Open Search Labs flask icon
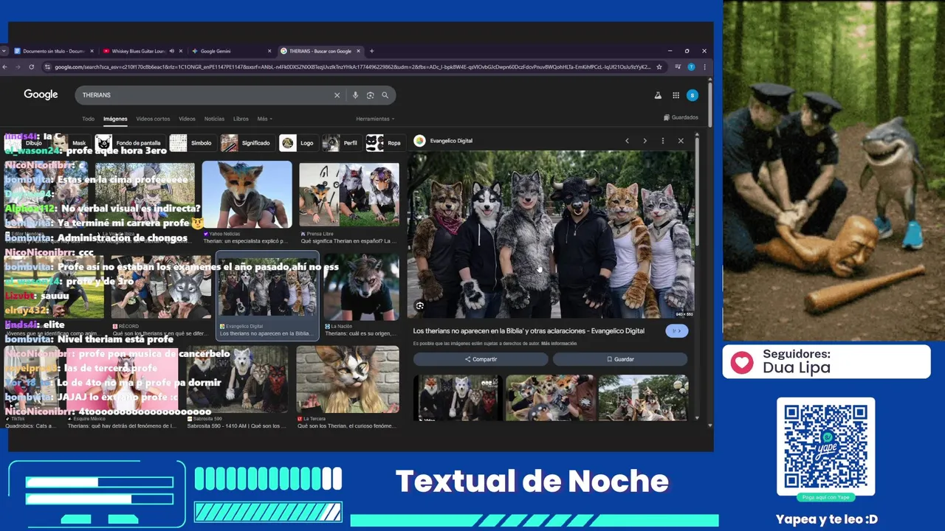 [x=658, y=95]
